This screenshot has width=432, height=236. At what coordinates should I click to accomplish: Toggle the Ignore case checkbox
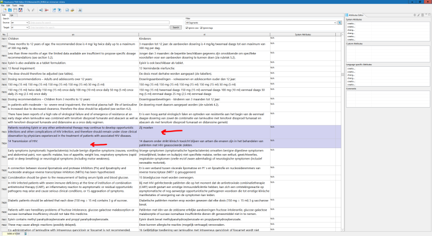pyautogui.click(x=187, y=28)
